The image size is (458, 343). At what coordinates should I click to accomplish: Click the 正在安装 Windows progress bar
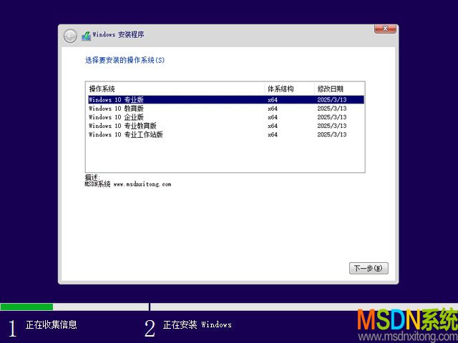click(x=303, y=307)
